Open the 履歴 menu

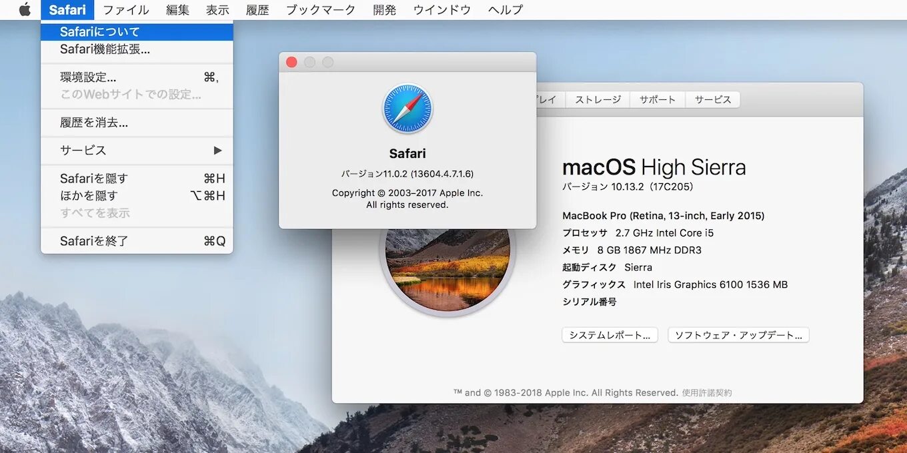click(x=257, y=9)
